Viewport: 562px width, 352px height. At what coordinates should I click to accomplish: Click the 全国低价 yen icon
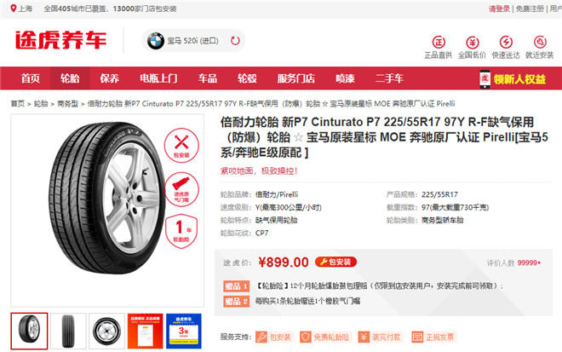click(472, 42)
